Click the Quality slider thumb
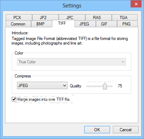The image size is (144, 139). pos(105,86)
